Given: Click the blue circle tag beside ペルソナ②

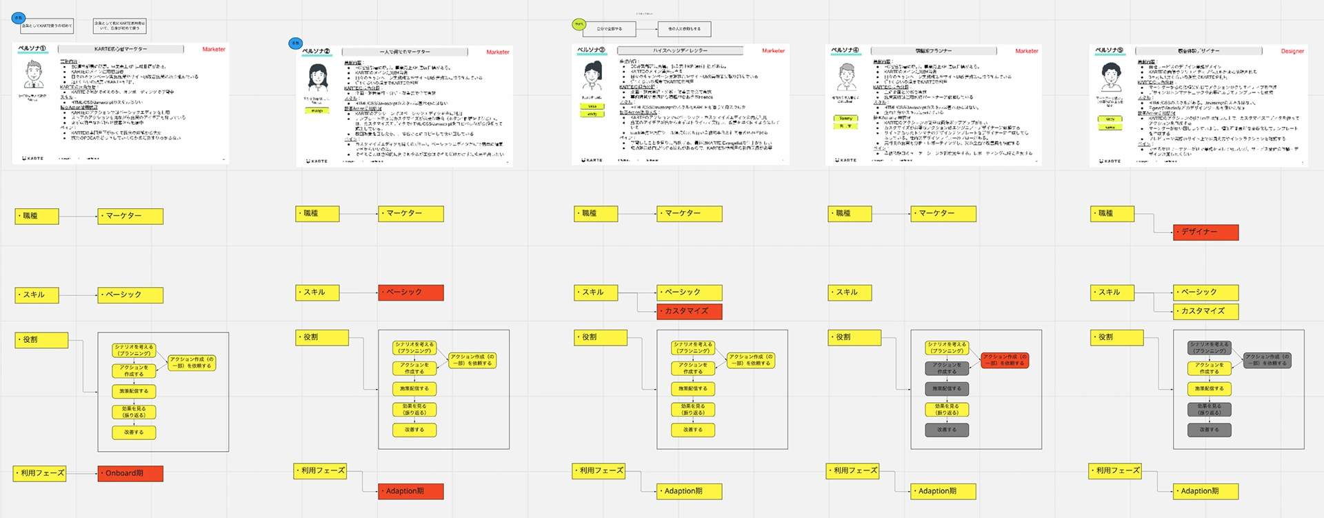Looking at the screenshot, I should [295, 43].
